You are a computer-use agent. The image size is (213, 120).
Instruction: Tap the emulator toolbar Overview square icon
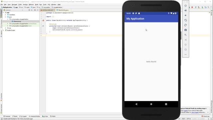click(186, 50)
